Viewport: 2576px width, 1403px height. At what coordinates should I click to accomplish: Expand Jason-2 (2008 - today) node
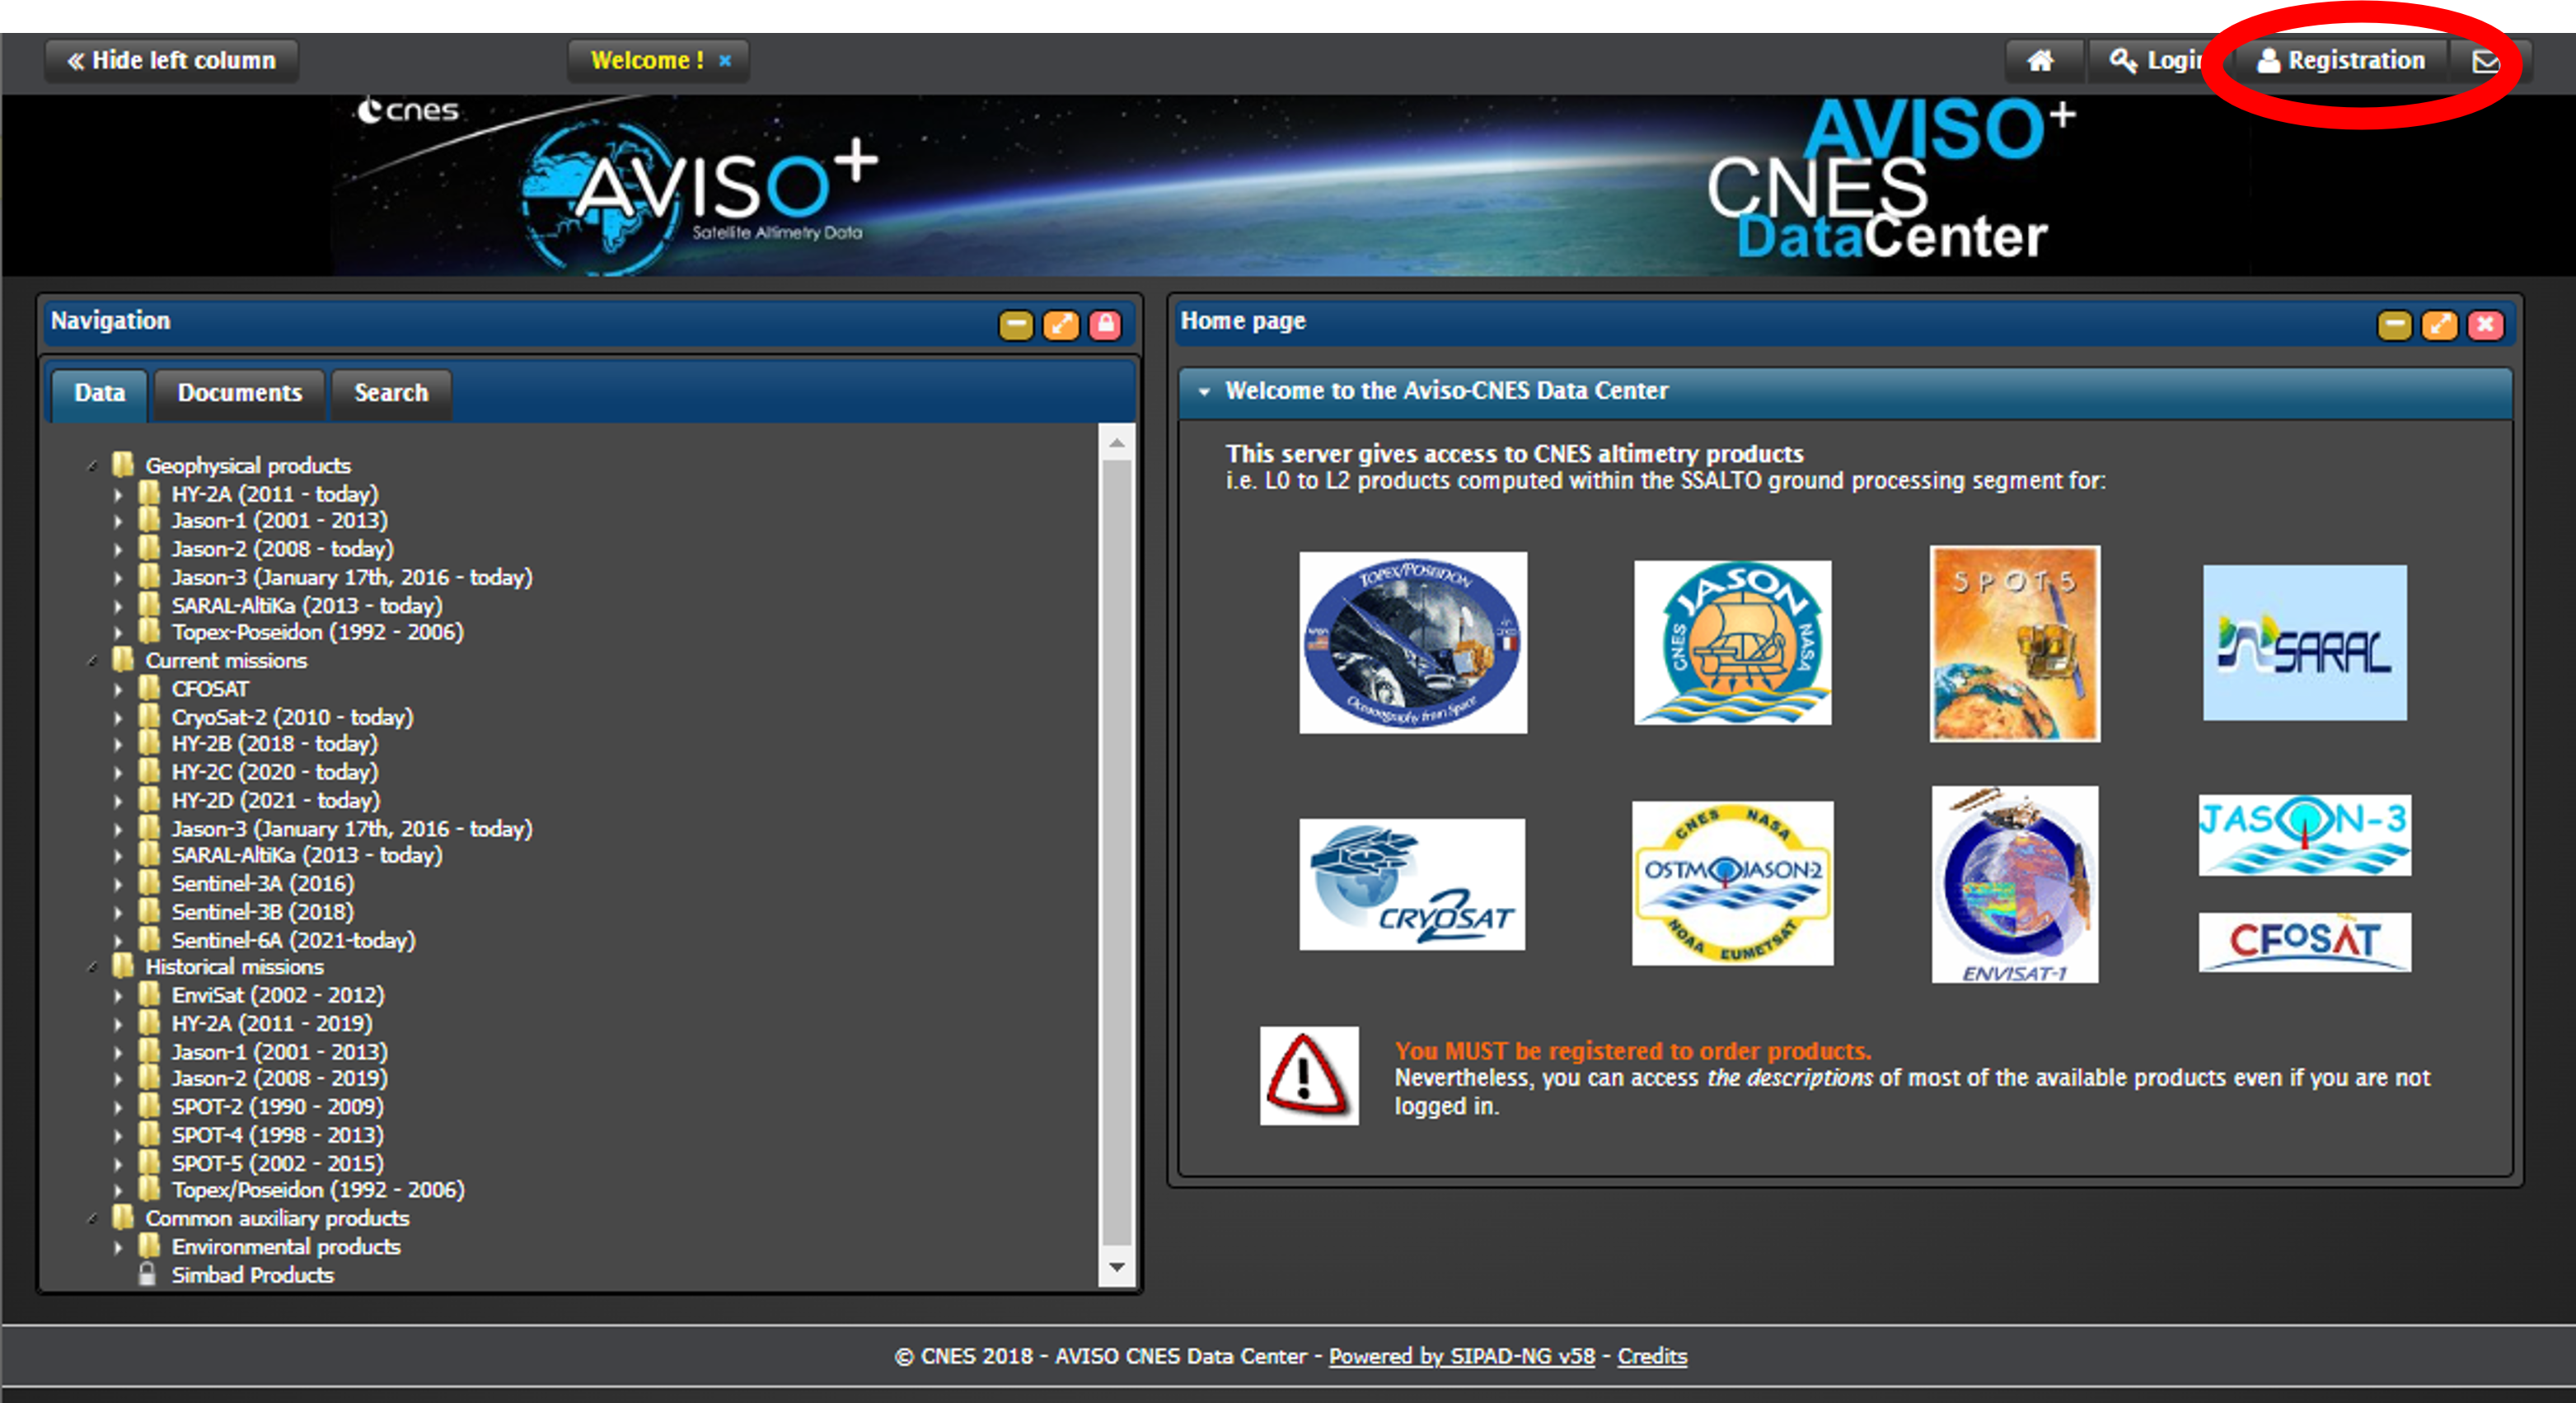point(118,550)
